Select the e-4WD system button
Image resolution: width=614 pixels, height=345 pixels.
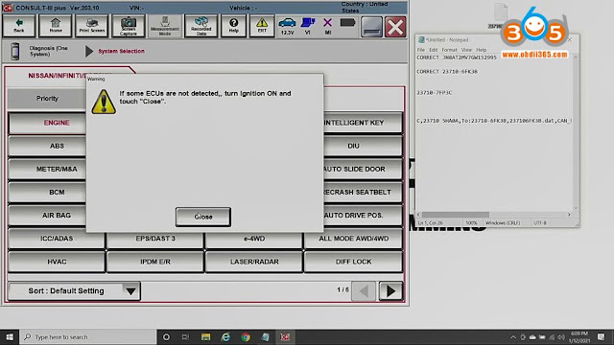click(x=253, y=239)
